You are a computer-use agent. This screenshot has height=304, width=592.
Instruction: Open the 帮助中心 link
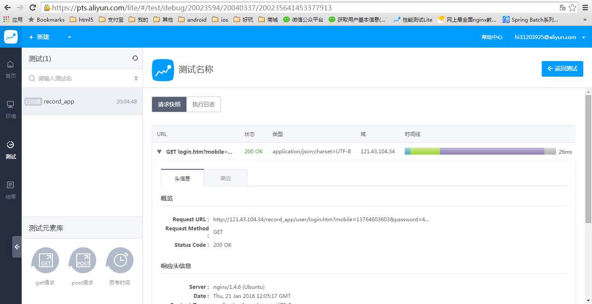pos(492,37)
